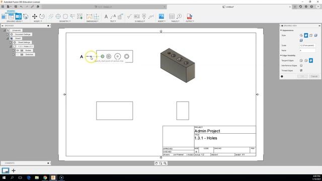Expand the Bodies tree node
The width and height of the screenshot is (322, 181).
(14, 50)
